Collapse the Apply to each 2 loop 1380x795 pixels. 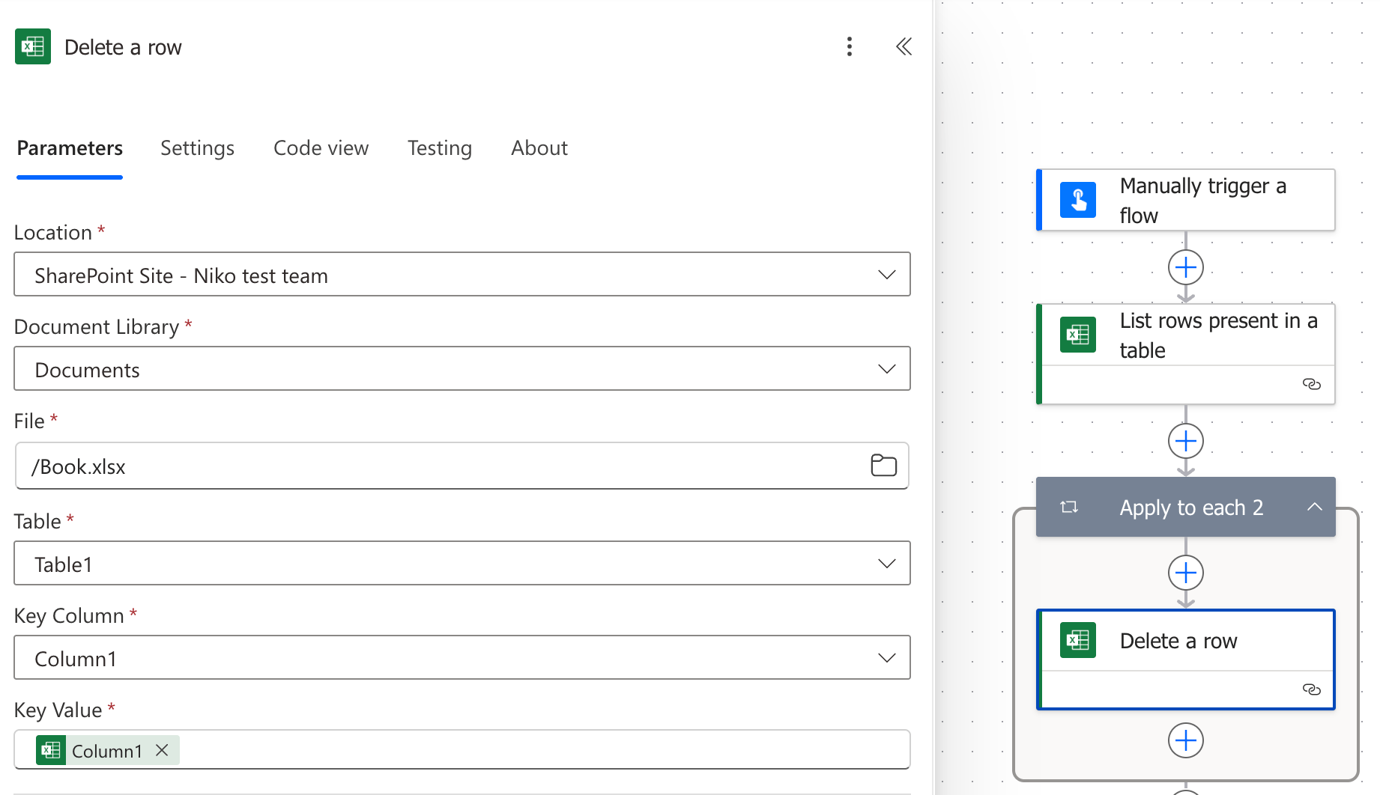click(x=1314, y=507)
